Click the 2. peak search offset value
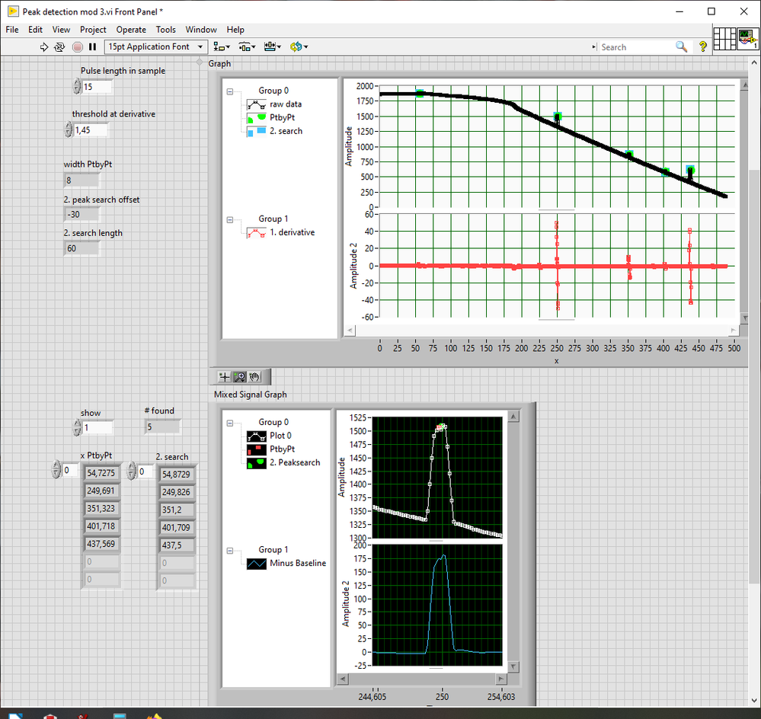Image resolution: width=761 pixels, height=719 pixels. (81, 215)
